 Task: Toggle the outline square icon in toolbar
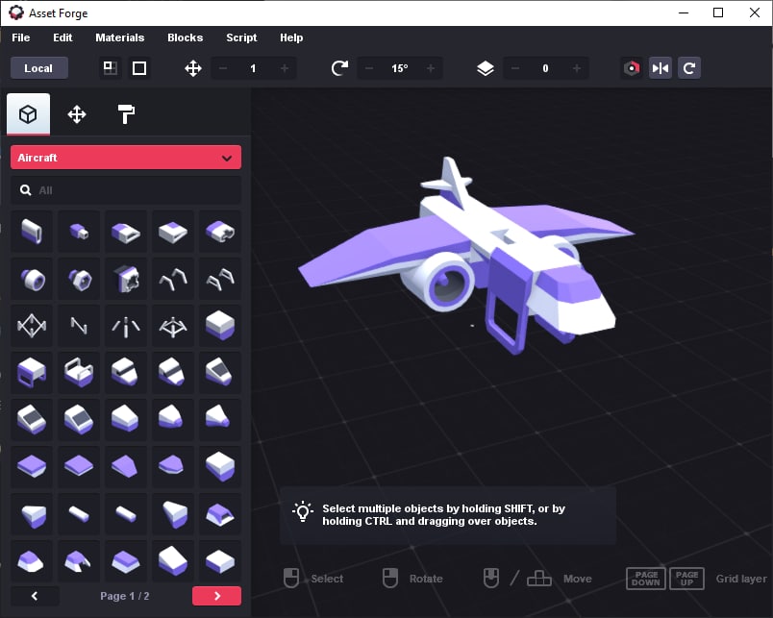pos(139,68)
